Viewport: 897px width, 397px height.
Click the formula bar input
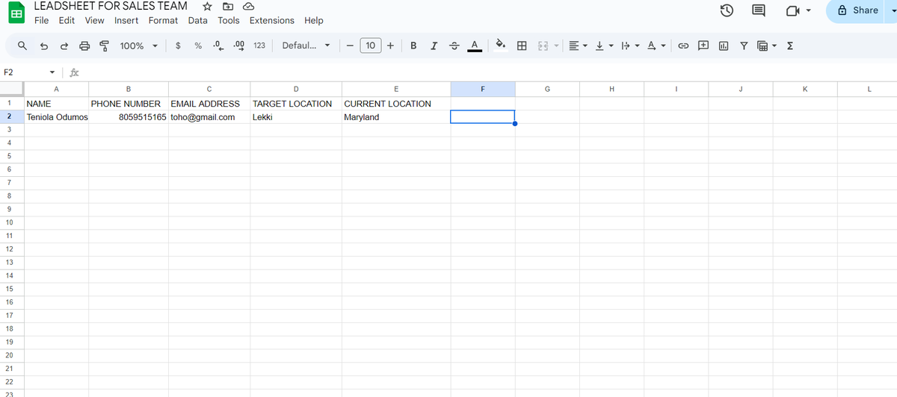(486, 72)
